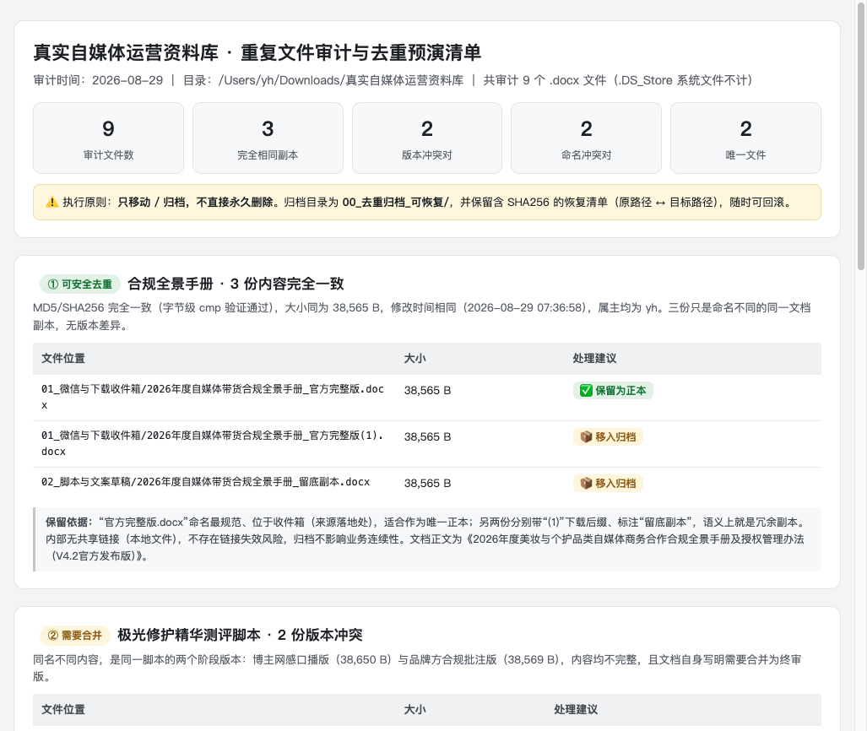The height and width of the screenshot is (731, 867).
Task: Open the 命名冲突对 stat card
Action: coord(586,138)
